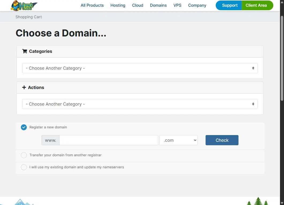
Task: Click the scrollbar down arrow
Action: [282, 203]
